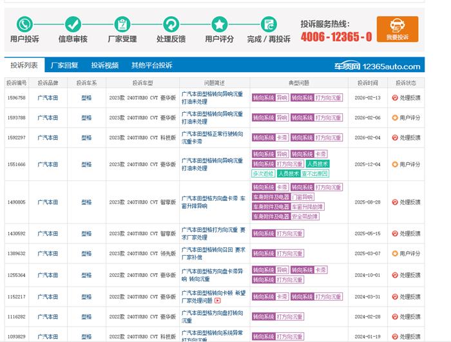Screen dimensions: 451x342
Task: Click model text in row 1592297
Action: [142, 138]
